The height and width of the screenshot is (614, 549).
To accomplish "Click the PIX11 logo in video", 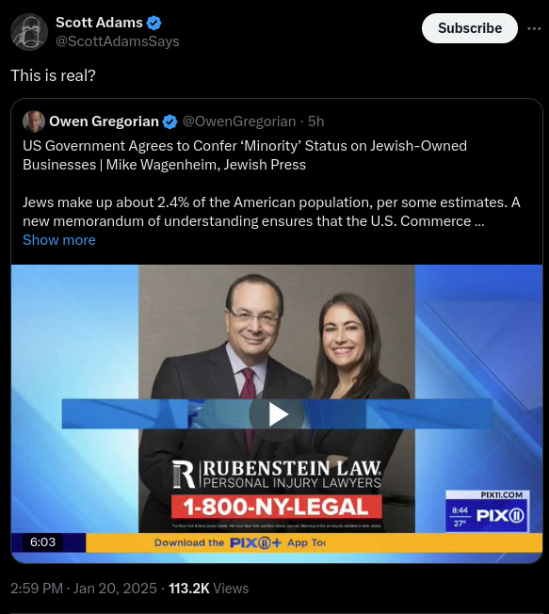I will point(500,515).
